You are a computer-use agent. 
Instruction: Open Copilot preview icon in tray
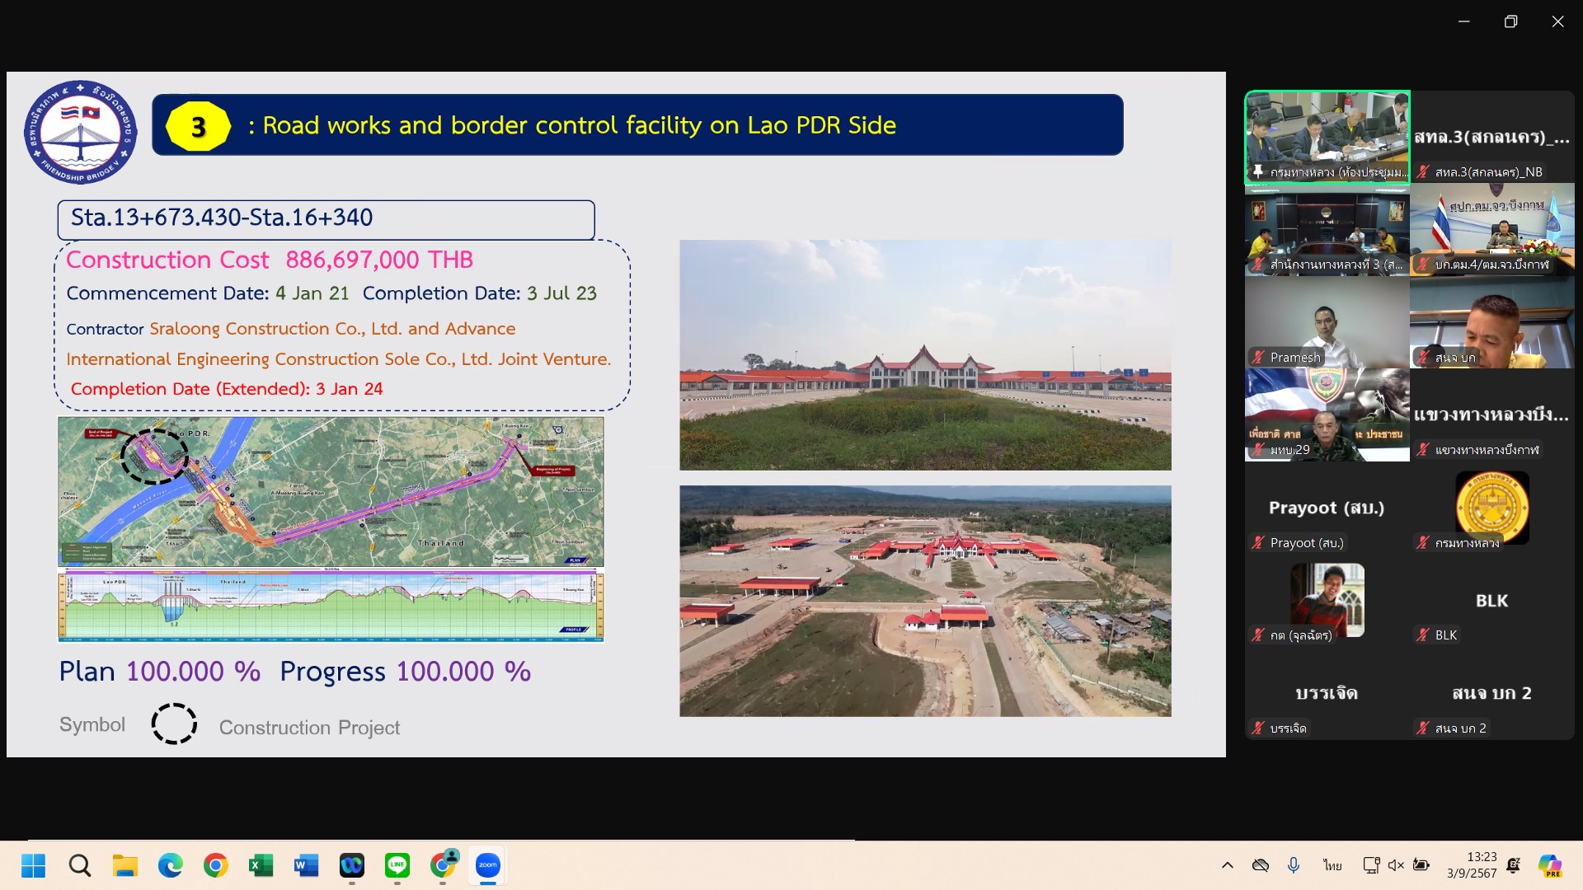tap(1549, 865)
